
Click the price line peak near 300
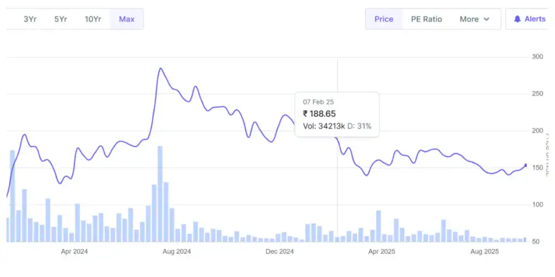point(160,69)
